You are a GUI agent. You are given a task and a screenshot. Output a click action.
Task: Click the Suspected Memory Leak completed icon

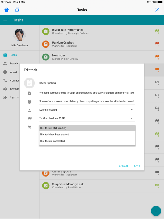[46, 186]
